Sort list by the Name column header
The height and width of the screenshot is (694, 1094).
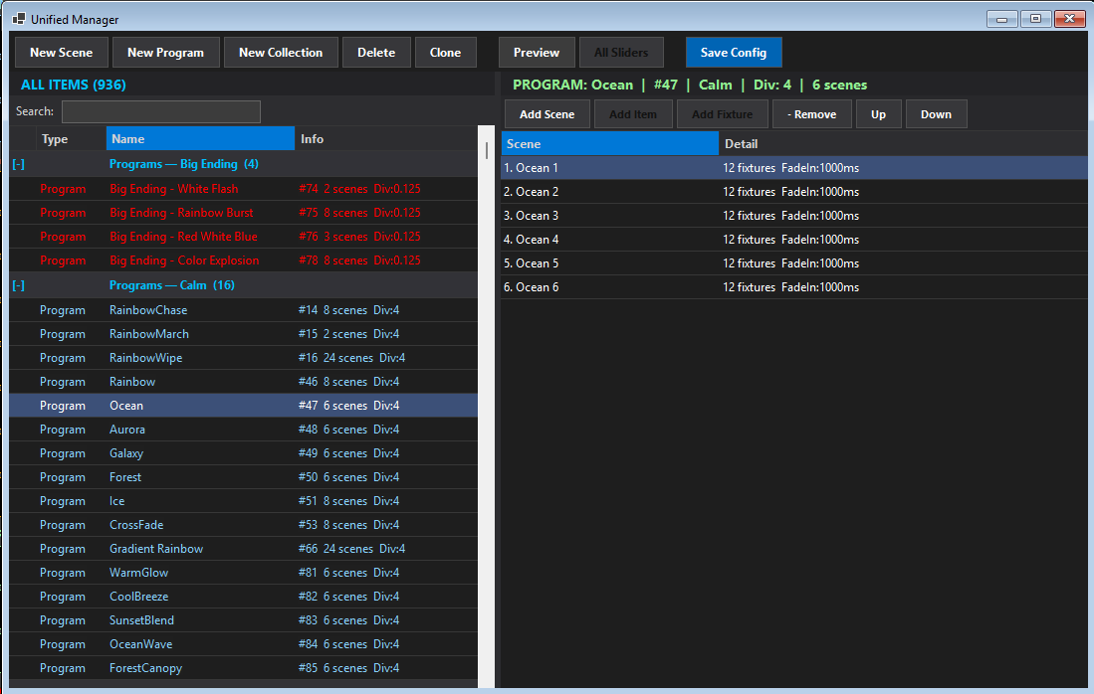[x=199, y=139]
